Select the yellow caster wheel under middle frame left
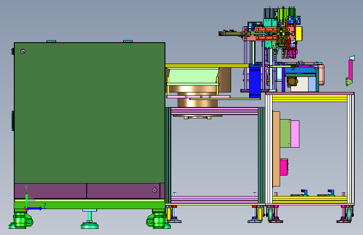 click(x=169, y=214)
